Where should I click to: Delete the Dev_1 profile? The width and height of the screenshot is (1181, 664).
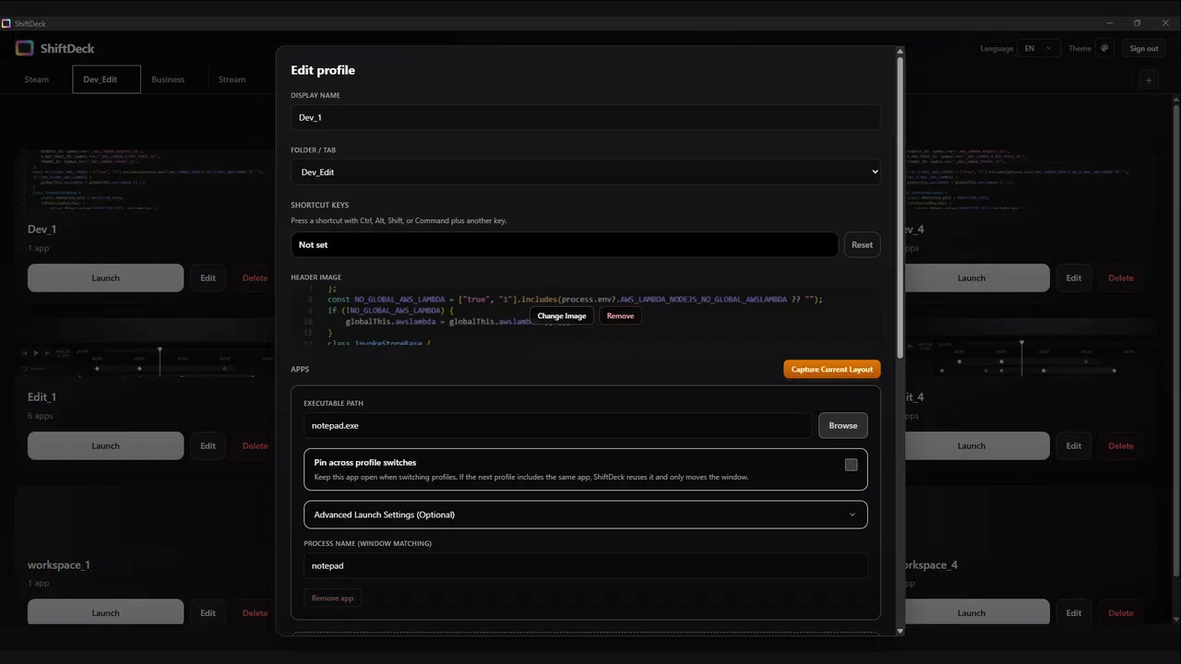255,279
